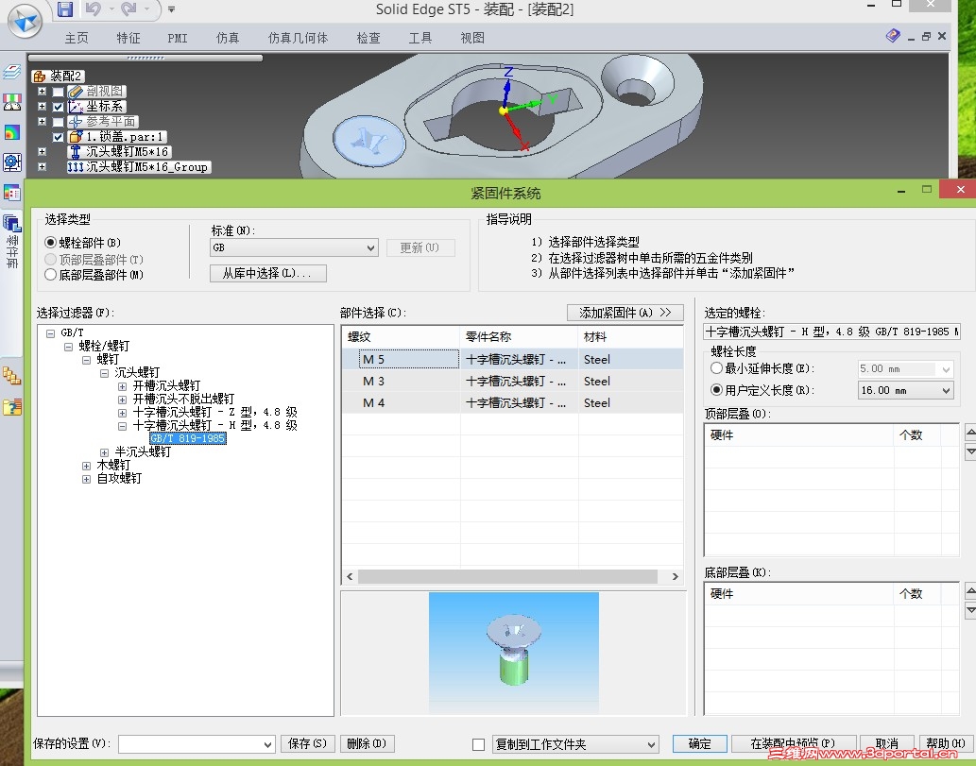
Task: Click the 螺纹 column header
Action: pyautogui.click(x=401, y=336)
